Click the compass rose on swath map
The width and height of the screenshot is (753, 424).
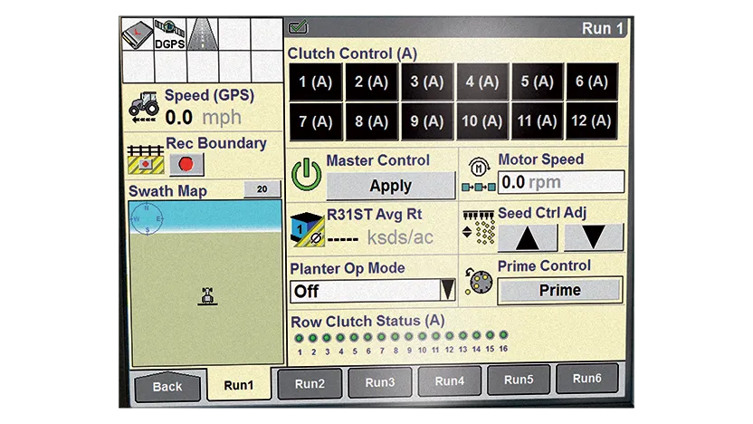(x=147, y=218)
